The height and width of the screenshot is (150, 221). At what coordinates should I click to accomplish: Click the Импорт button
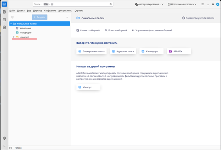(x=88, y=87)
